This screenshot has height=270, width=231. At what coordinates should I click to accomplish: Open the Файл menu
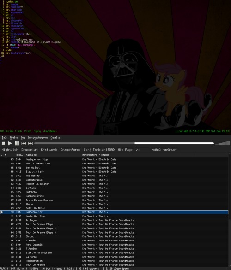click(5, 138)
